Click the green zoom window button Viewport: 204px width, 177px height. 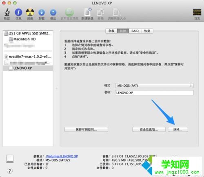tap(15, 3)
